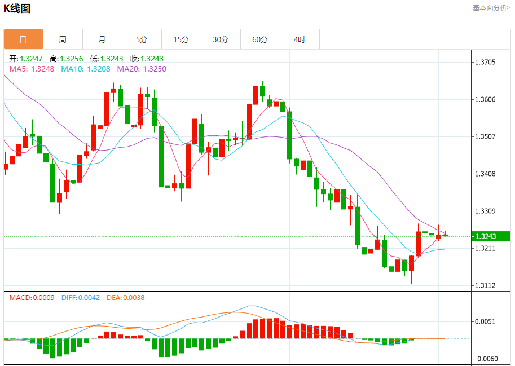Click the 0.0051 MACD axis label
The height and width of the screenshot is (366, 515).
point(486,321)
